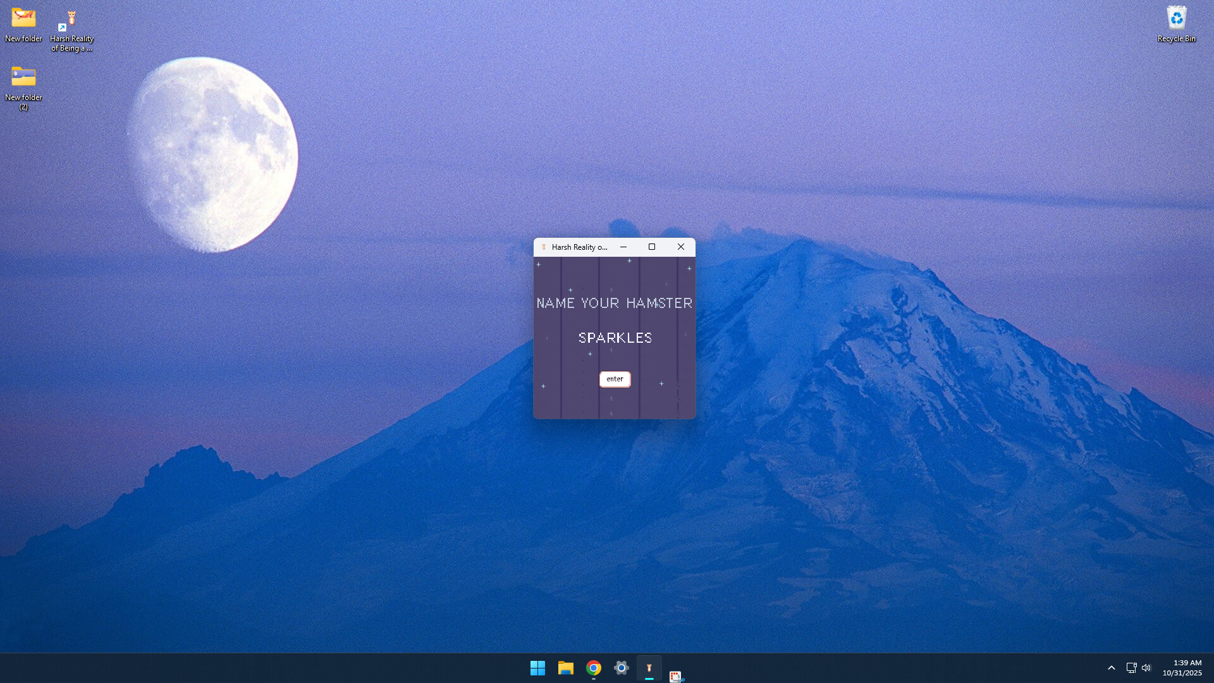Image resolution: width=1214 pixels, height=683 pixels.
Task: Open network quick settings from the tray
Action: coord(1131,667)
